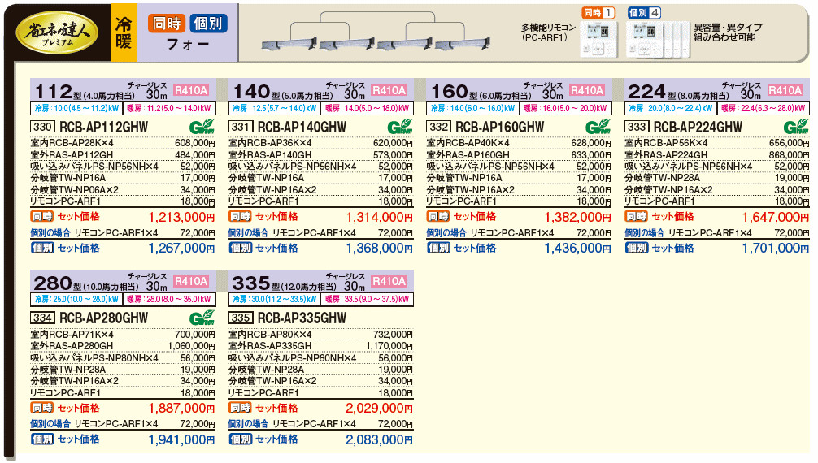Viewport: 818px width, 463px height.
Task: Click the boxed number 331
Action: [241, 127]
